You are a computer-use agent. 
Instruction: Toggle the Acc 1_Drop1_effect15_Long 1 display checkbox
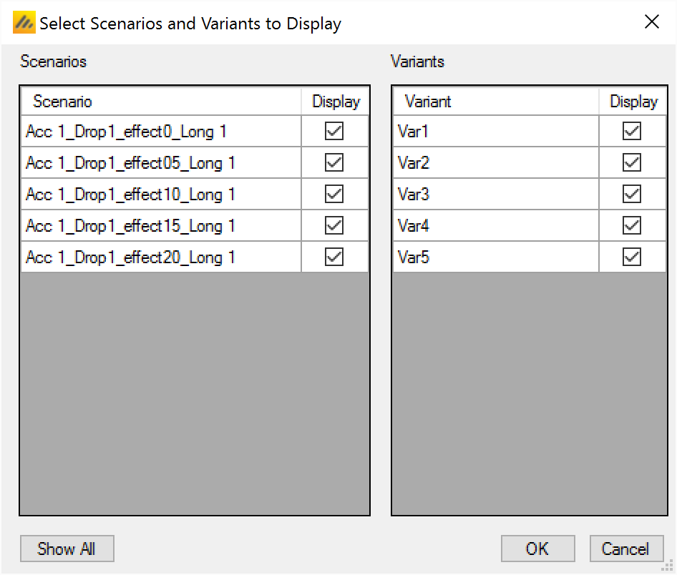[334, 226]
